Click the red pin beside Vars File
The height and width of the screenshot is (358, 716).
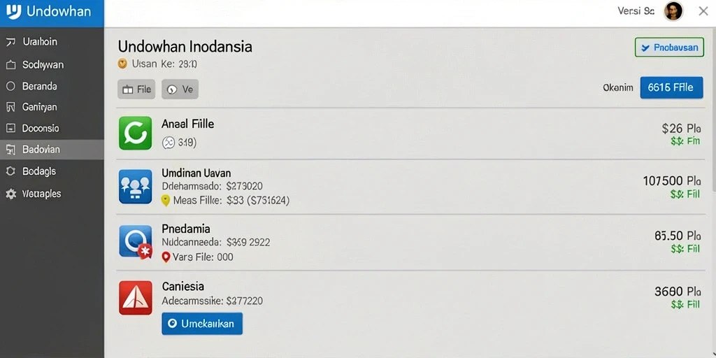[x=166, y=257]
